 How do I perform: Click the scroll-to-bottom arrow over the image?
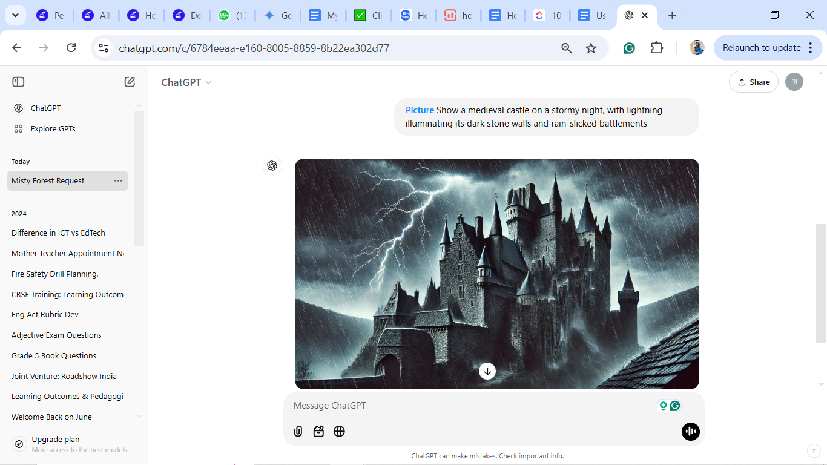tap(487, 371)
